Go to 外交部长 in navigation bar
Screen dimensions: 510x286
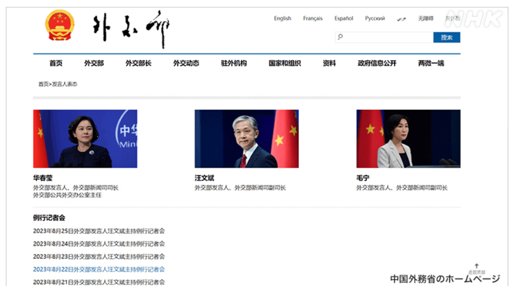click(x=138, y=63)
